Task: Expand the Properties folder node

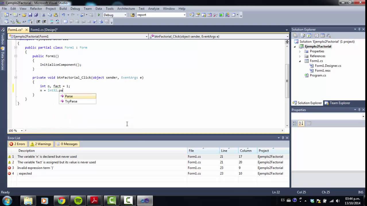Action: [x=300, y=51]
